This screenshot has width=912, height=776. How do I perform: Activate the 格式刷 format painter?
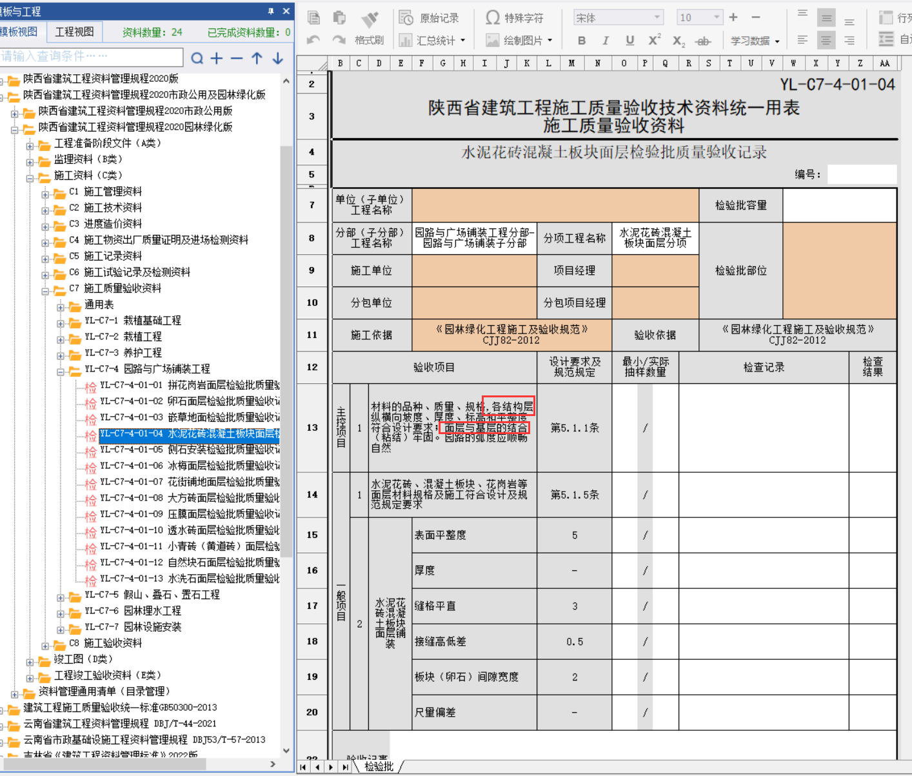pyautogui.click(x=369, y=40)
